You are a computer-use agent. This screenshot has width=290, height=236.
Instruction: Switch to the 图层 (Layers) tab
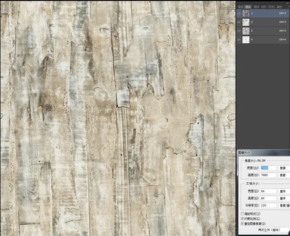pyautogui.click(x=241, y=7)
